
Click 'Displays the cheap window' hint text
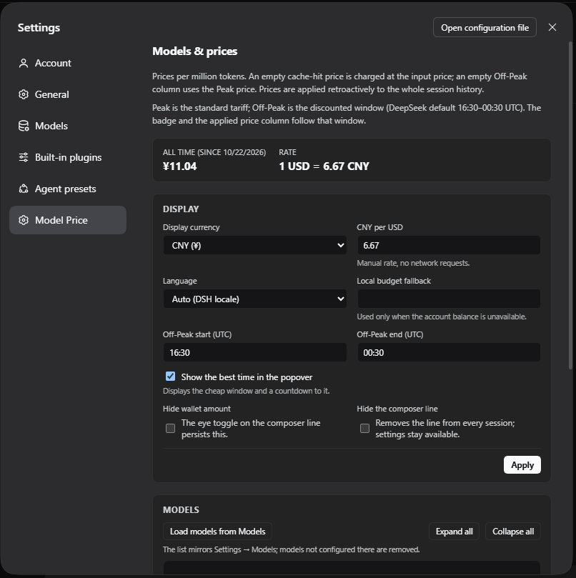(x=246, y=391)
